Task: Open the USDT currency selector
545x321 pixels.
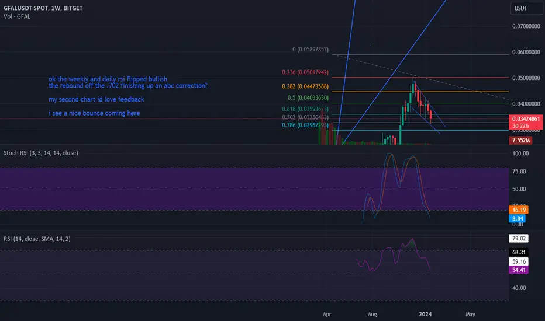Action: point(526,8)
